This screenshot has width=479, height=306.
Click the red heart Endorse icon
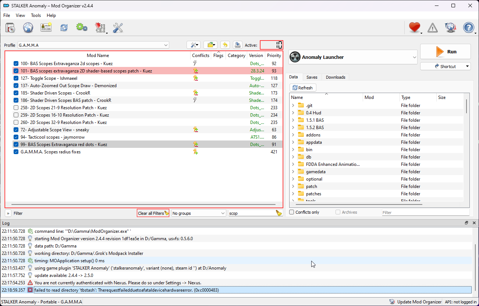coord(415,28)
